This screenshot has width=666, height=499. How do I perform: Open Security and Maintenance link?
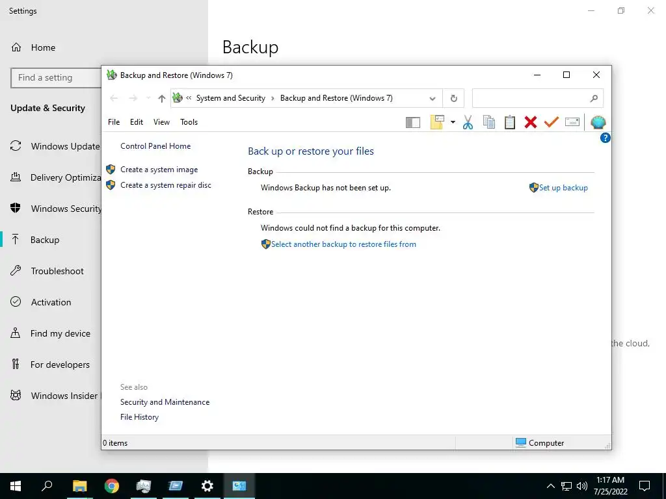165,402
